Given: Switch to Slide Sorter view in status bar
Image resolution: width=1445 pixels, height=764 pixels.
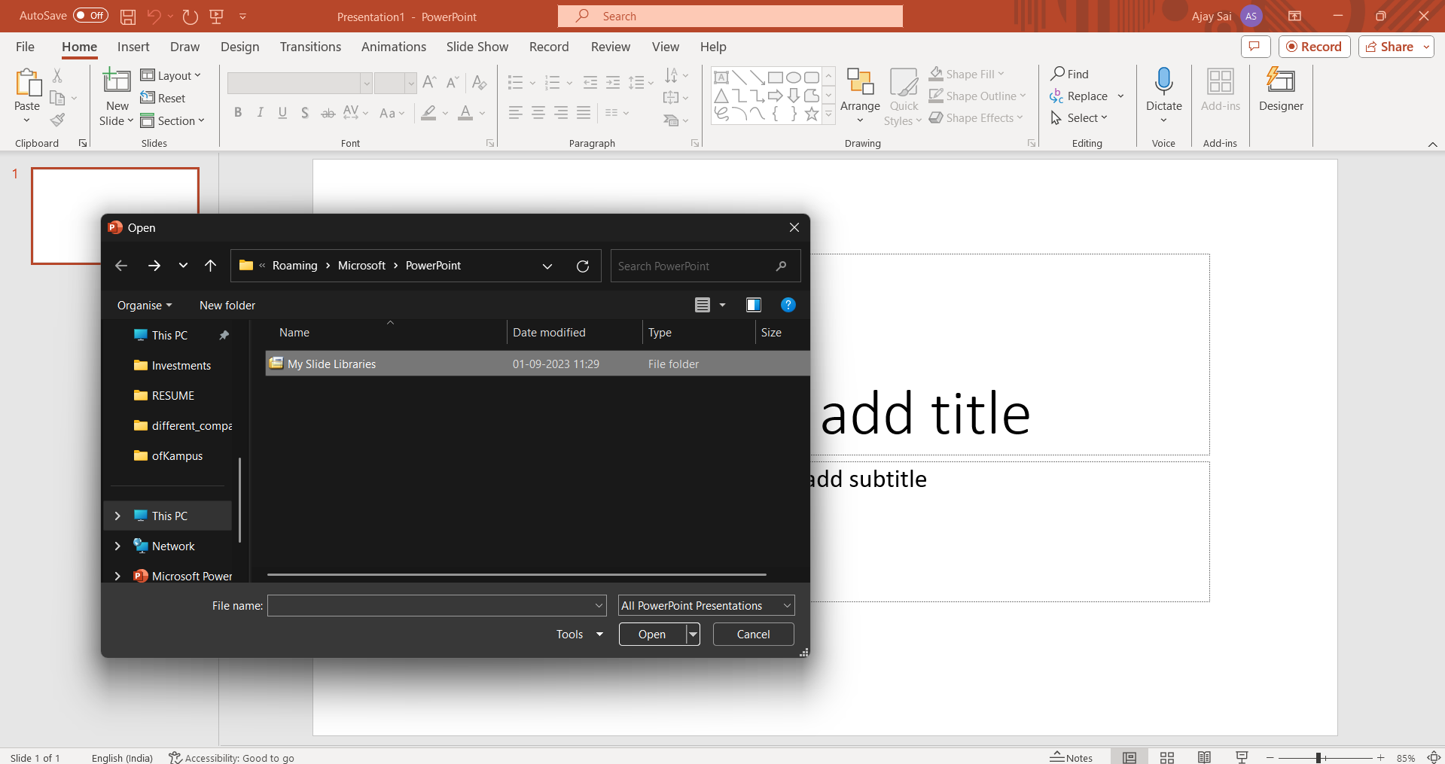Looking at the screenshot, I should tap(1166, 757).
